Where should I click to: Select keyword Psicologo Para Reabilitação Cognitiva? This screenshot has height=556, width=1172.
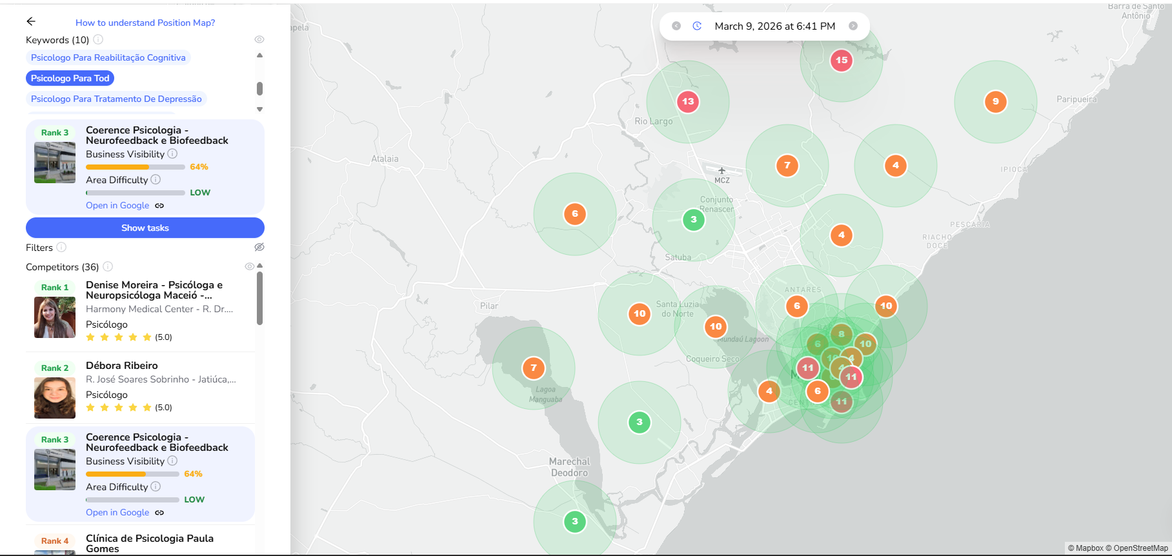[x=108, y=57]
